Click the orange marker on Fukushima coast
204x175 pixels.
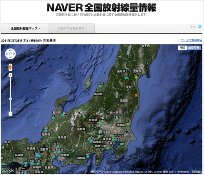click(x=136, y=95)
